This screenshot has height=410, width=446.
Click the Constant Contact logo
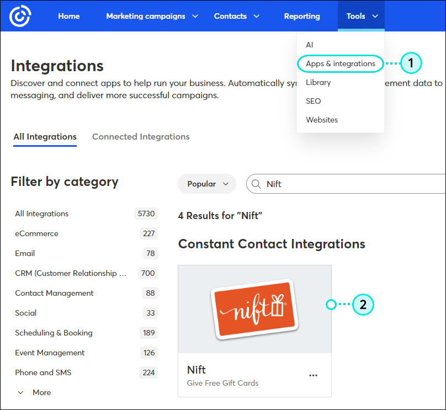[20, 16]
